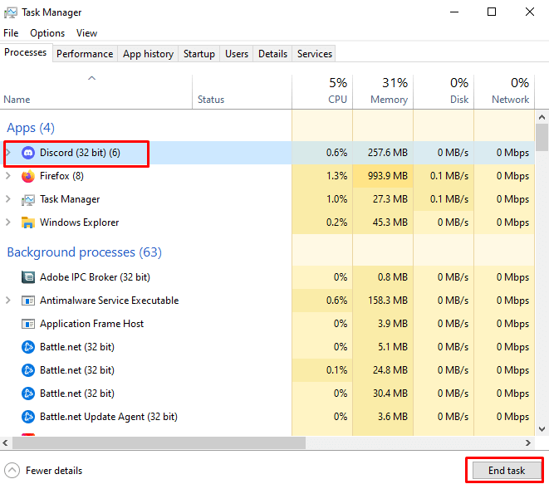This screenshot has height=484, width=549.
Task: Click Battle.net icon with 5.1 MB memory
Action: click(28, 347)
